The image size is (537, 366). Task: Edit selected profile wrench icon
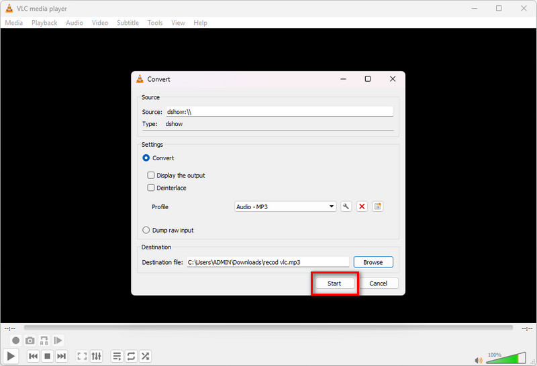click(346, 206)
